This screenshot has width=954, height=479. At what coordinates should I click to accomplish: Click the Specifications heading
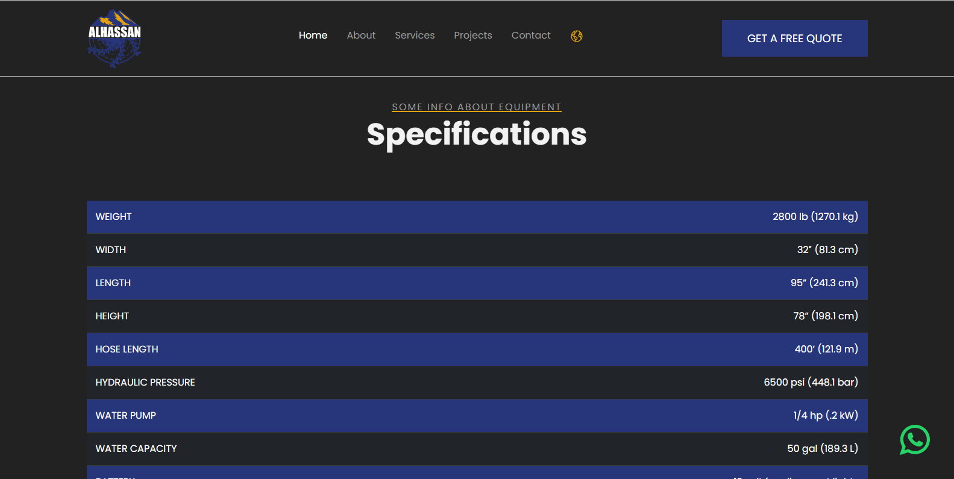[x=477, y=134]
